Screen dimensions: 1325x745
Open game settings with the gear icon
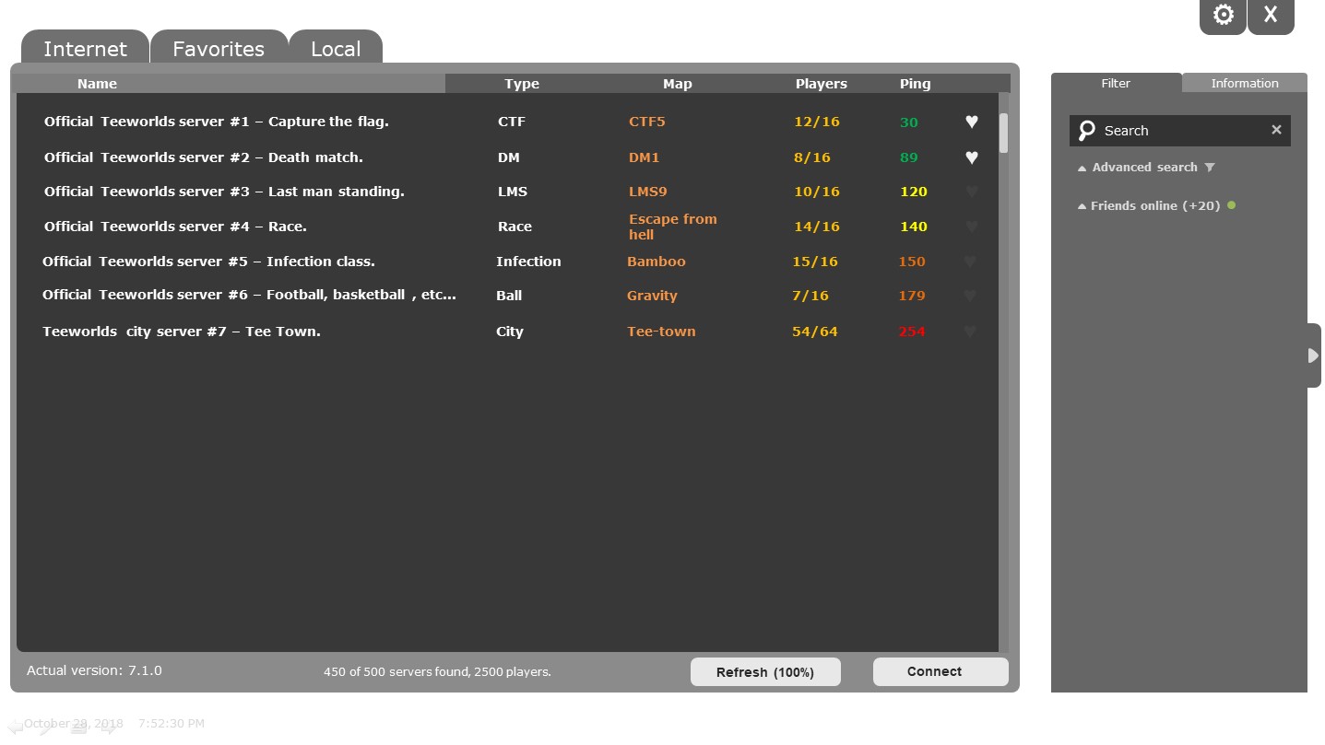click(1223, 15)
